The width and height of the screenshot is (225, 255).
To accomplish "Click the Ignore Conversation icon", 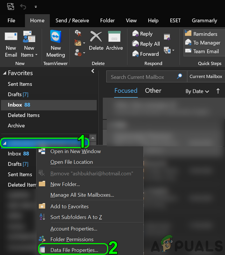I will click(x=78, y=33).
